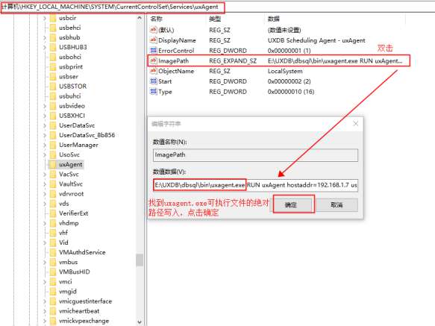Select the Type DWORD value icon
Image resolution: width=435 pixels, height=326 pixels.
(153, 92)
